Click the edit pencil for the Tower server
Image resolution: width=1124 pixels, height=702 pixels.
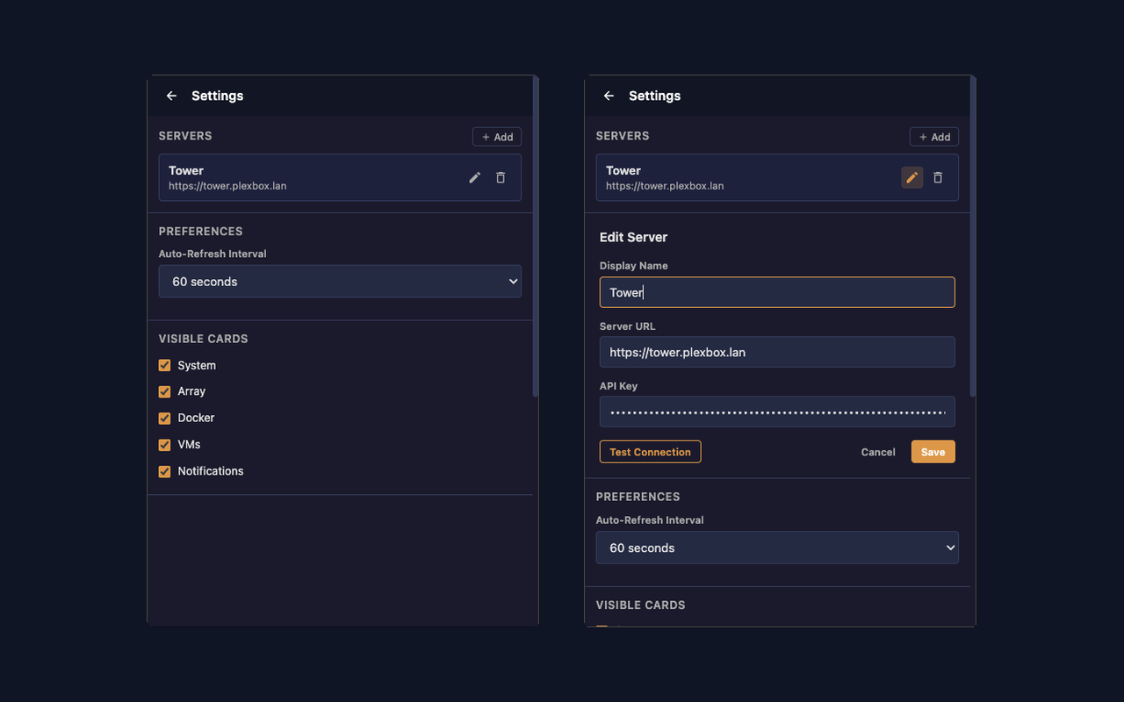[x=474, y=177]
